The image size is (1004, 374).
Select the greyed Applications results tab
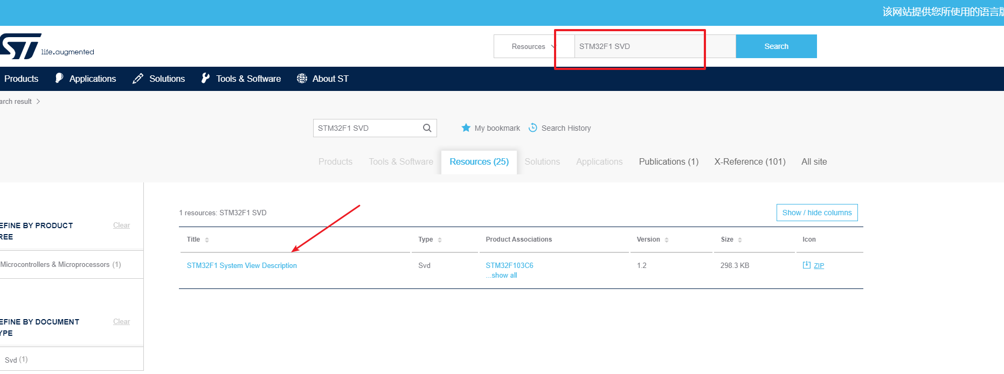point(599,162)
